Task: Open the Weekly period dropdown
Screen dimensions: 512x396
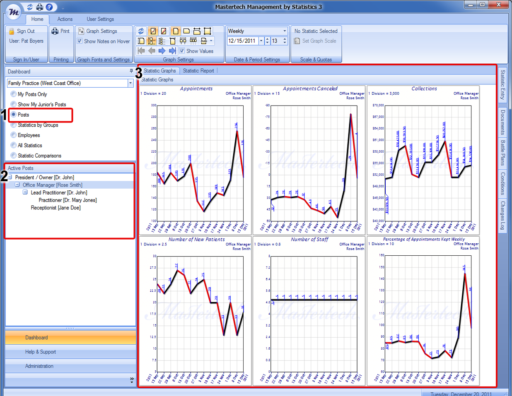Action: [285, 31]
